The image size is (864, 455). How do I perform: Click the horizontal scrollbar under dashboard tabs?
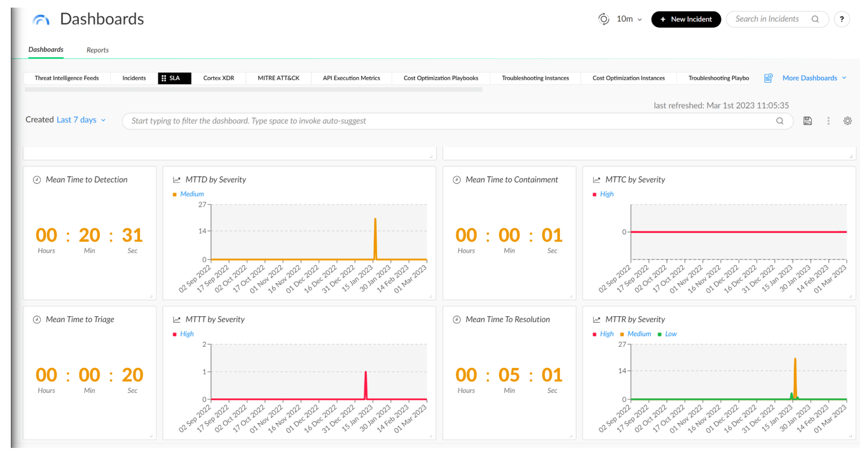254,90
